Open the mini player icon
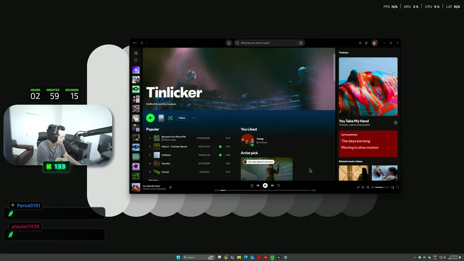 click(x=393, y=187)
